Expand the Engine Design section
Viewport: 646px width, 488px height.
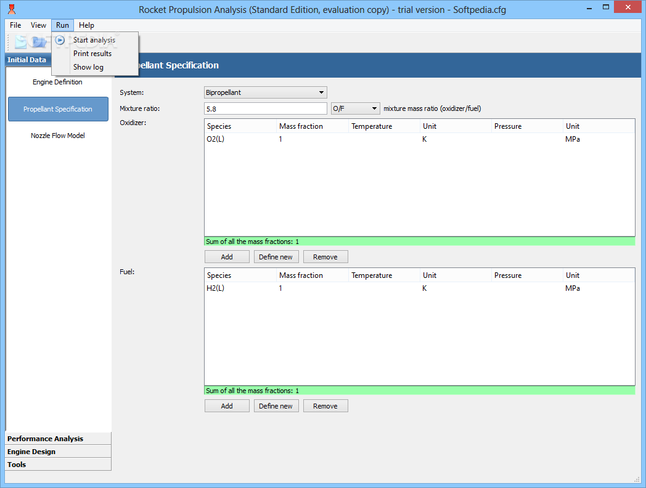[x=58, y=452]
